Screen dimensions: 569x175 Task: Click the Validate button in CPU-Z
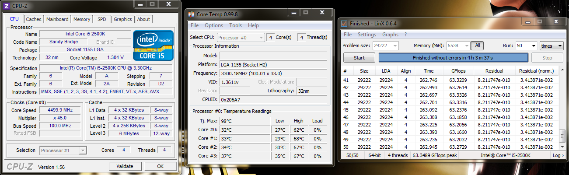pyautogui.click(x=124, y=166)
